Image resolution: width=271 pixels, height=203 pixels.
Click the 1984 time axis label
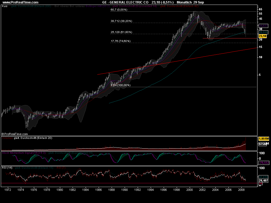click(85, 190)
